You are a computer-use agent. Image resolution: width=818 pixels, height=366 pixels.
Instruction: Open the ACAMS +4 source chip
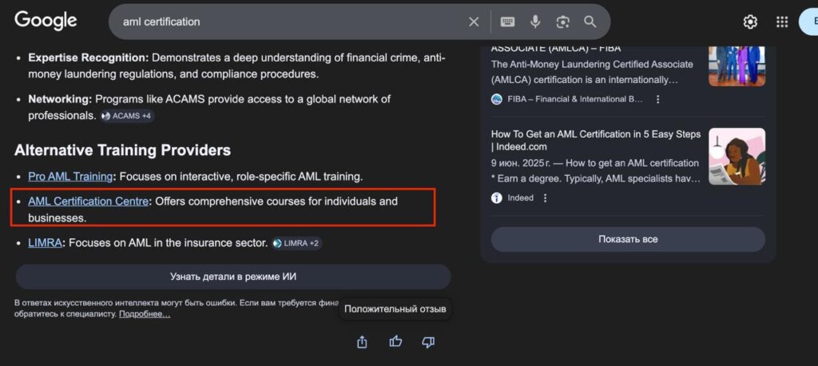(x=127, y=116)
